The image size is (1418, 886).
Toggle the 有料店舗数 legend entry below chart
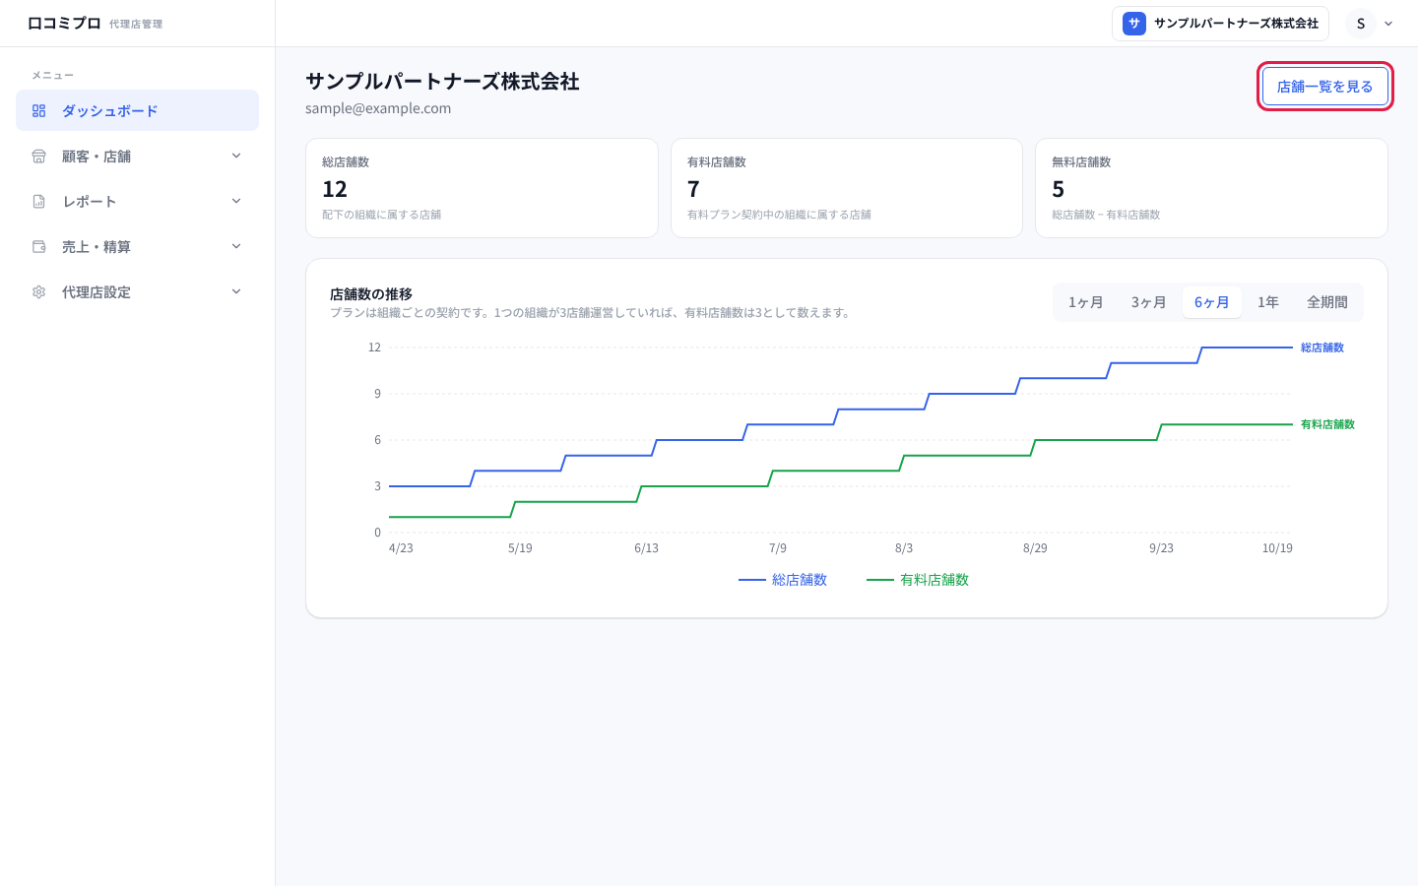[x=918, y=580]
